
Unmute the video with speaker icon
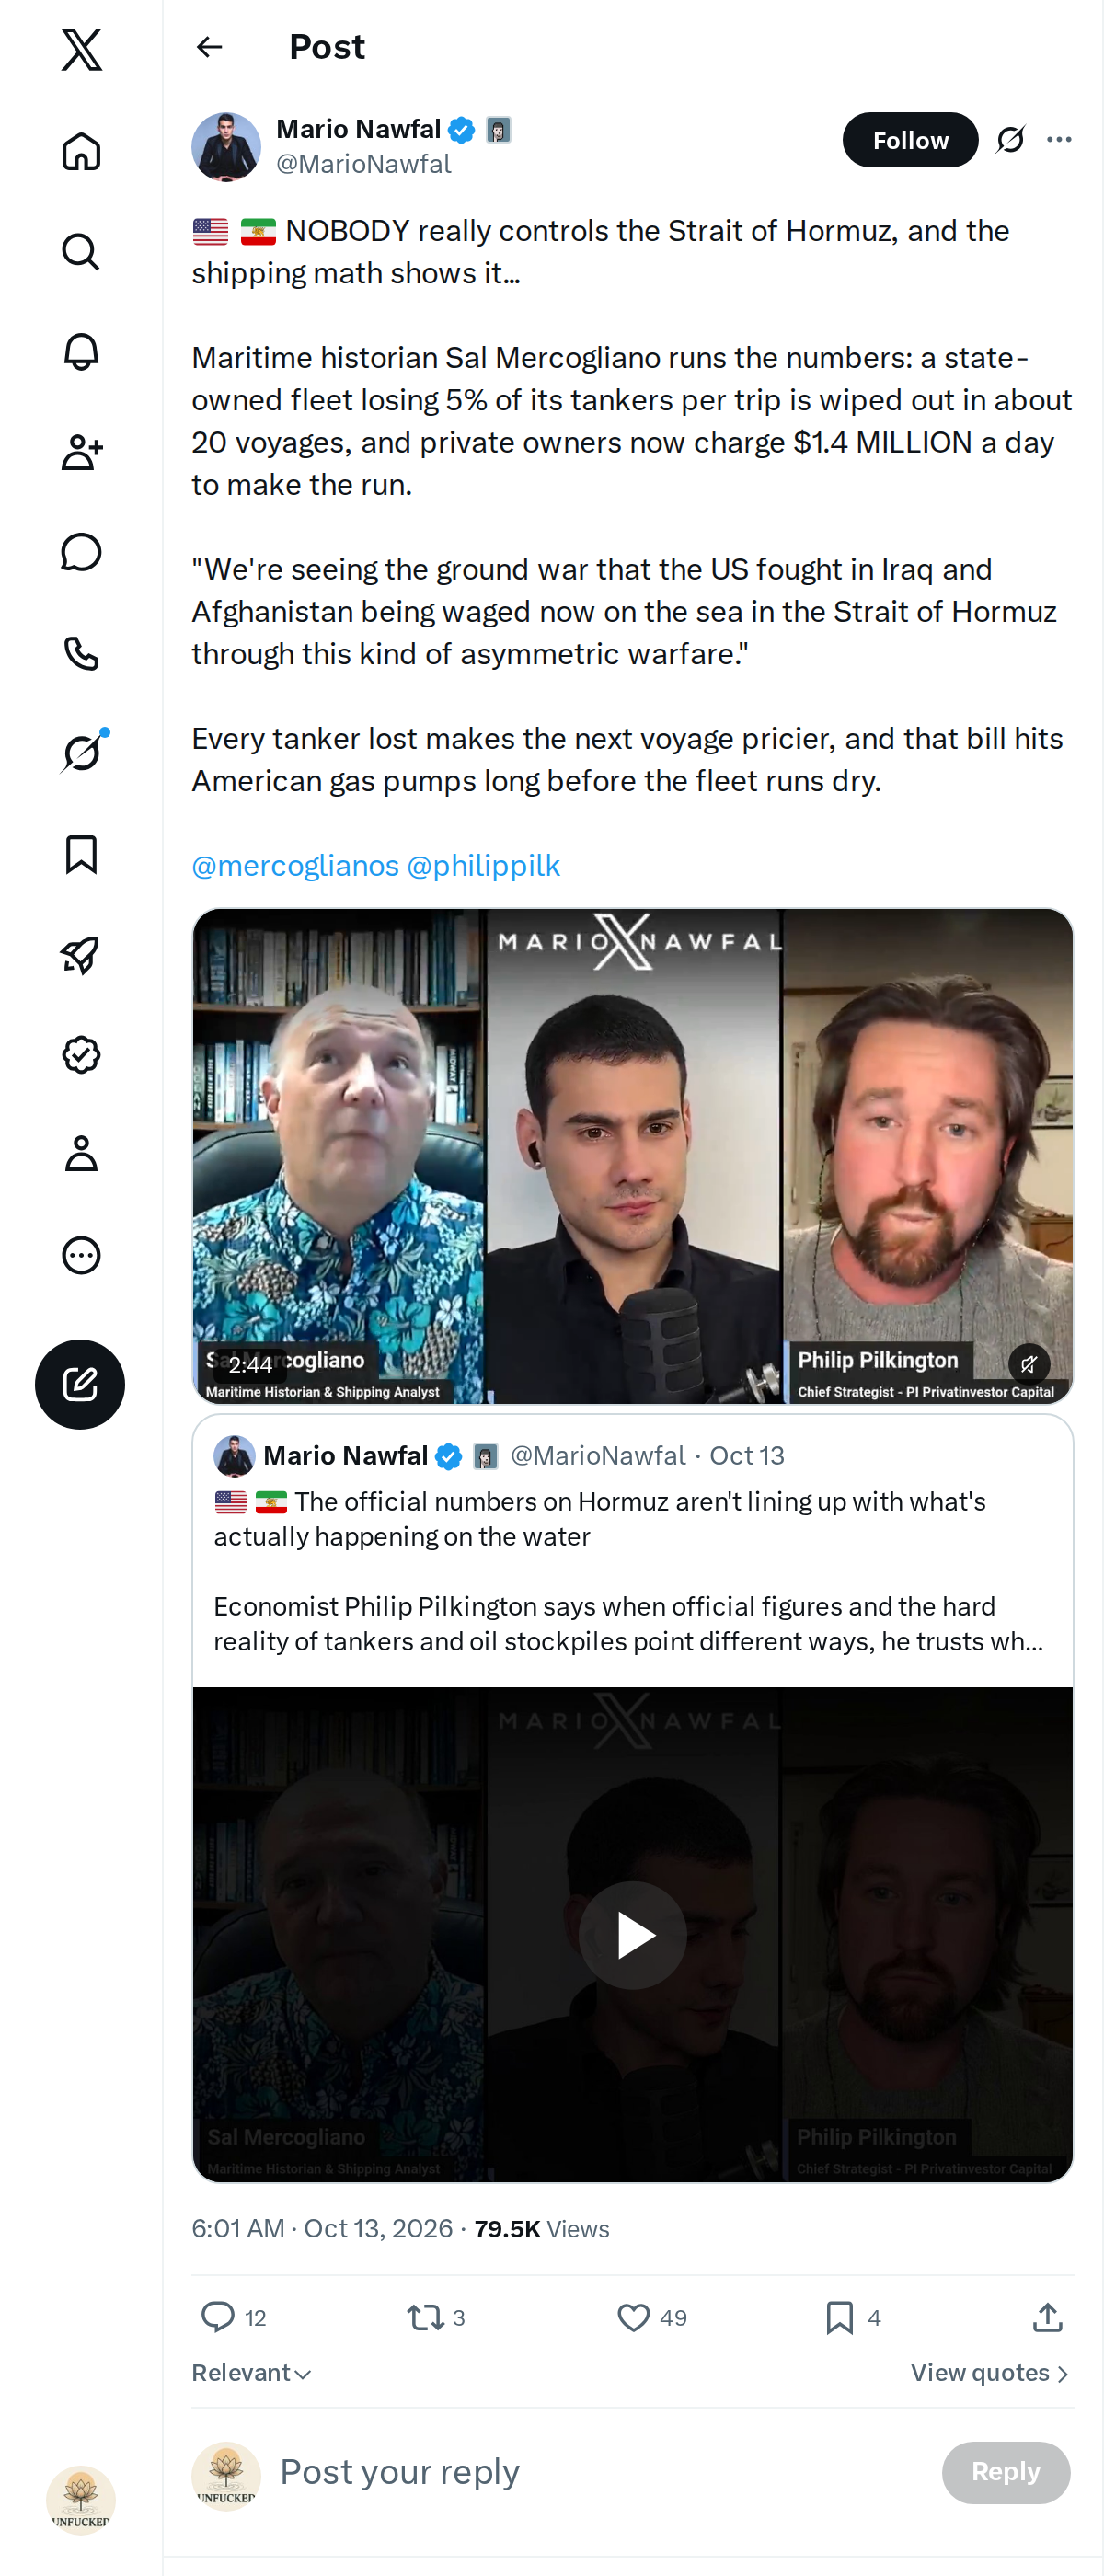click(1029, 1363)
